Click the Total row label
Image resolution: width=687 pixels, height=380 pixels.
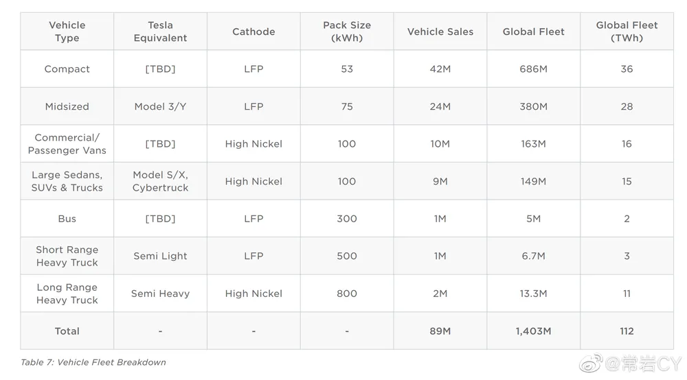click(x=67, y=331)
